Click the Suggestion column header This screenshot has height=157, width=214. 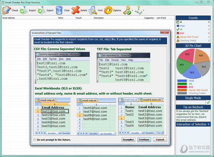[149, 18]
